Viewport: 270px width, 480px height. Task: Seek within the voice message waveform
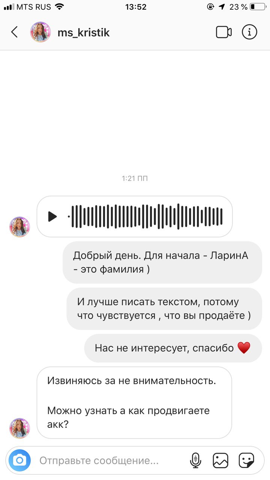(147, 216)
